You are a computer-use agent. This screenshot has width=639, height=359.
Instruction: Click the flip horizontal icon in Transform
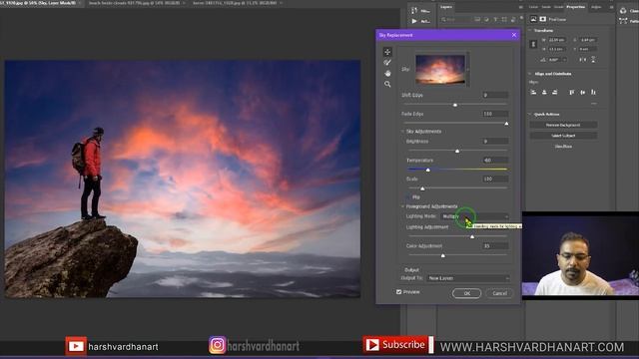583,60
